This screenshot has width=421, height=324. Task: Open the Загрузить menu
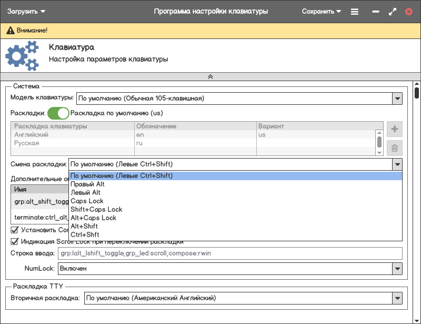pos(26,11)
